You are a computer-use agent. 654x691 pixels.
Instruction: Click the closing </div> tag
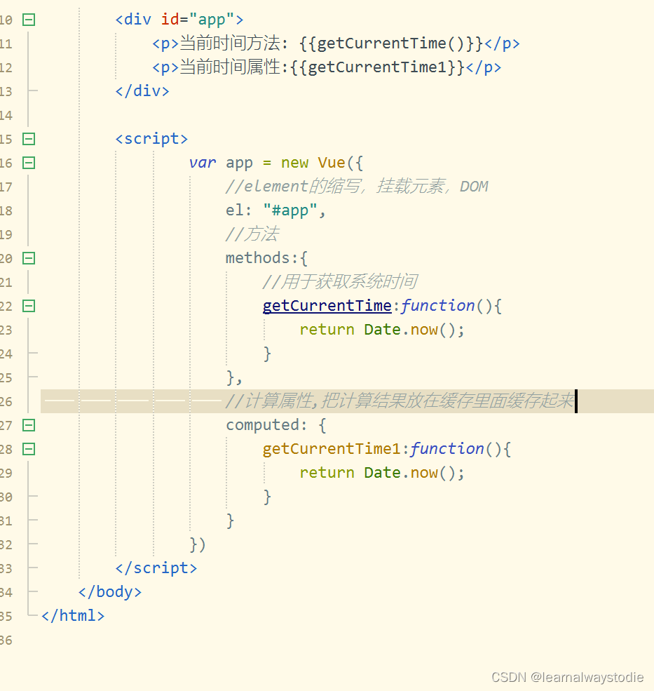click(142, 91)
